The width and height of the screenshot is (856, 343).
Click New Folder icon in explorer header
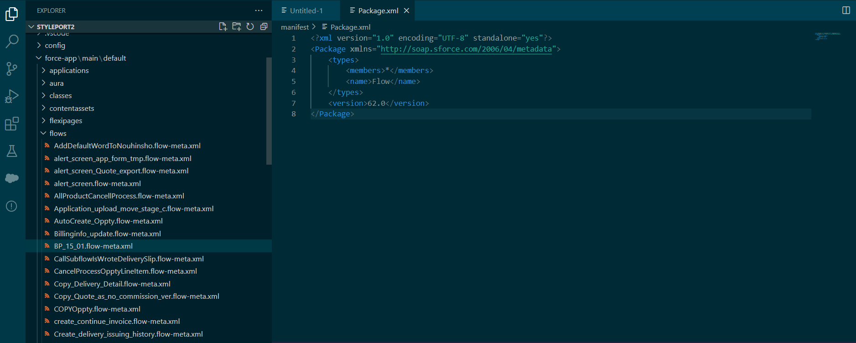pos(236,26)
